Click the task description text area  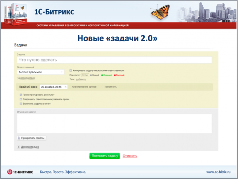pos(114,123)
